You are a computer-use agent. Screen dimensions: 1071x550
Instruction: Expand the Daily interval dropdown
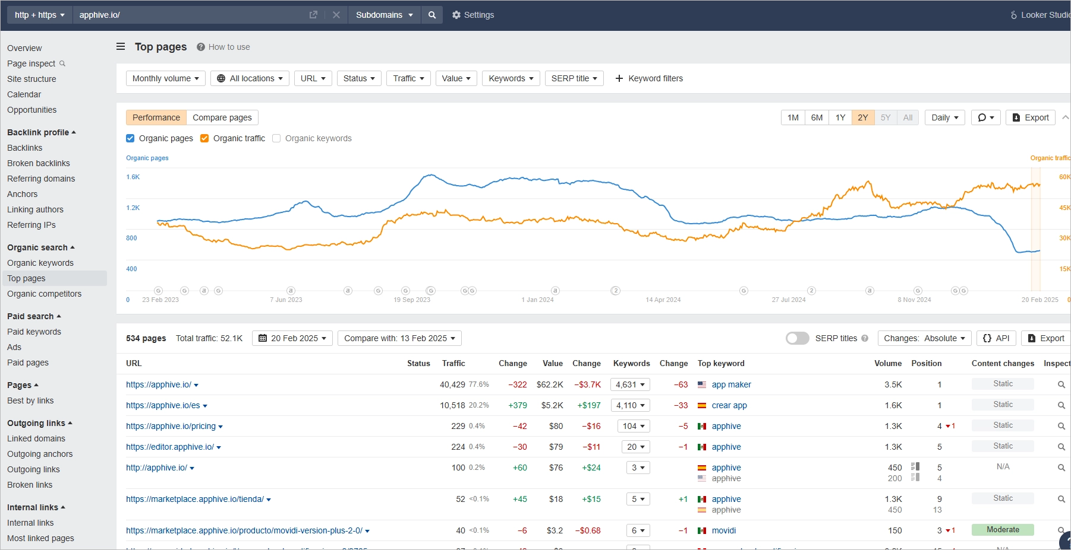tap(944, 117)
